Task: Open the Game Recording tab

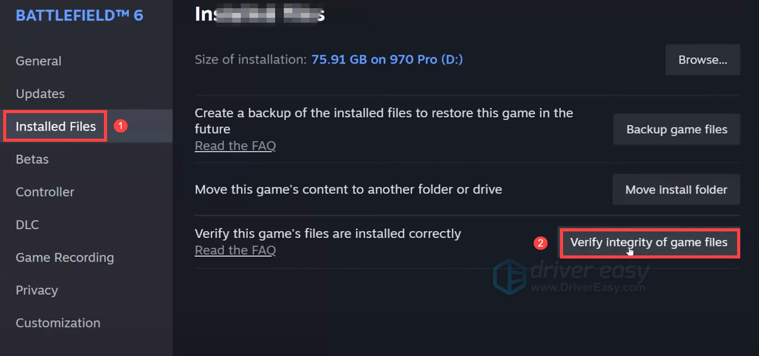Action: [65, 257]
